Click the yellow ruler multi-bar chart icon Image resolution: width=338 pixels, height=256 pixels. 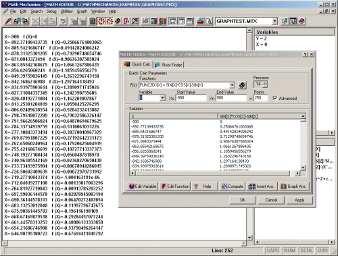[x=162, y=21]
